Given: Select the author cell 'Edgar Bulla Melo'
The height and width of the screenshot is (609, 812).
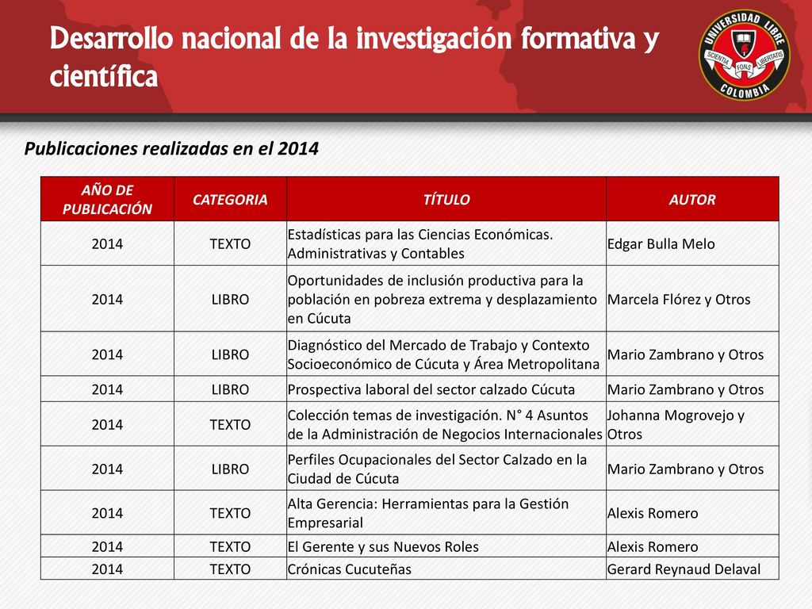Looking at the screenshot, I should coord(661,244).
